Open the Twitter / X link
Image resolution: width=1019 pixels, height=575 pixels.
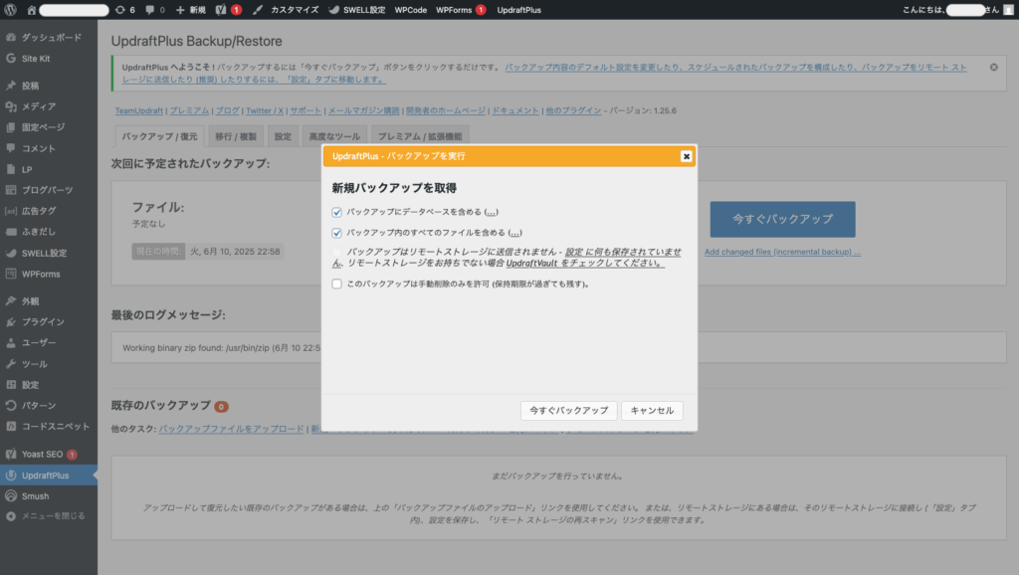tap(265, 110)
